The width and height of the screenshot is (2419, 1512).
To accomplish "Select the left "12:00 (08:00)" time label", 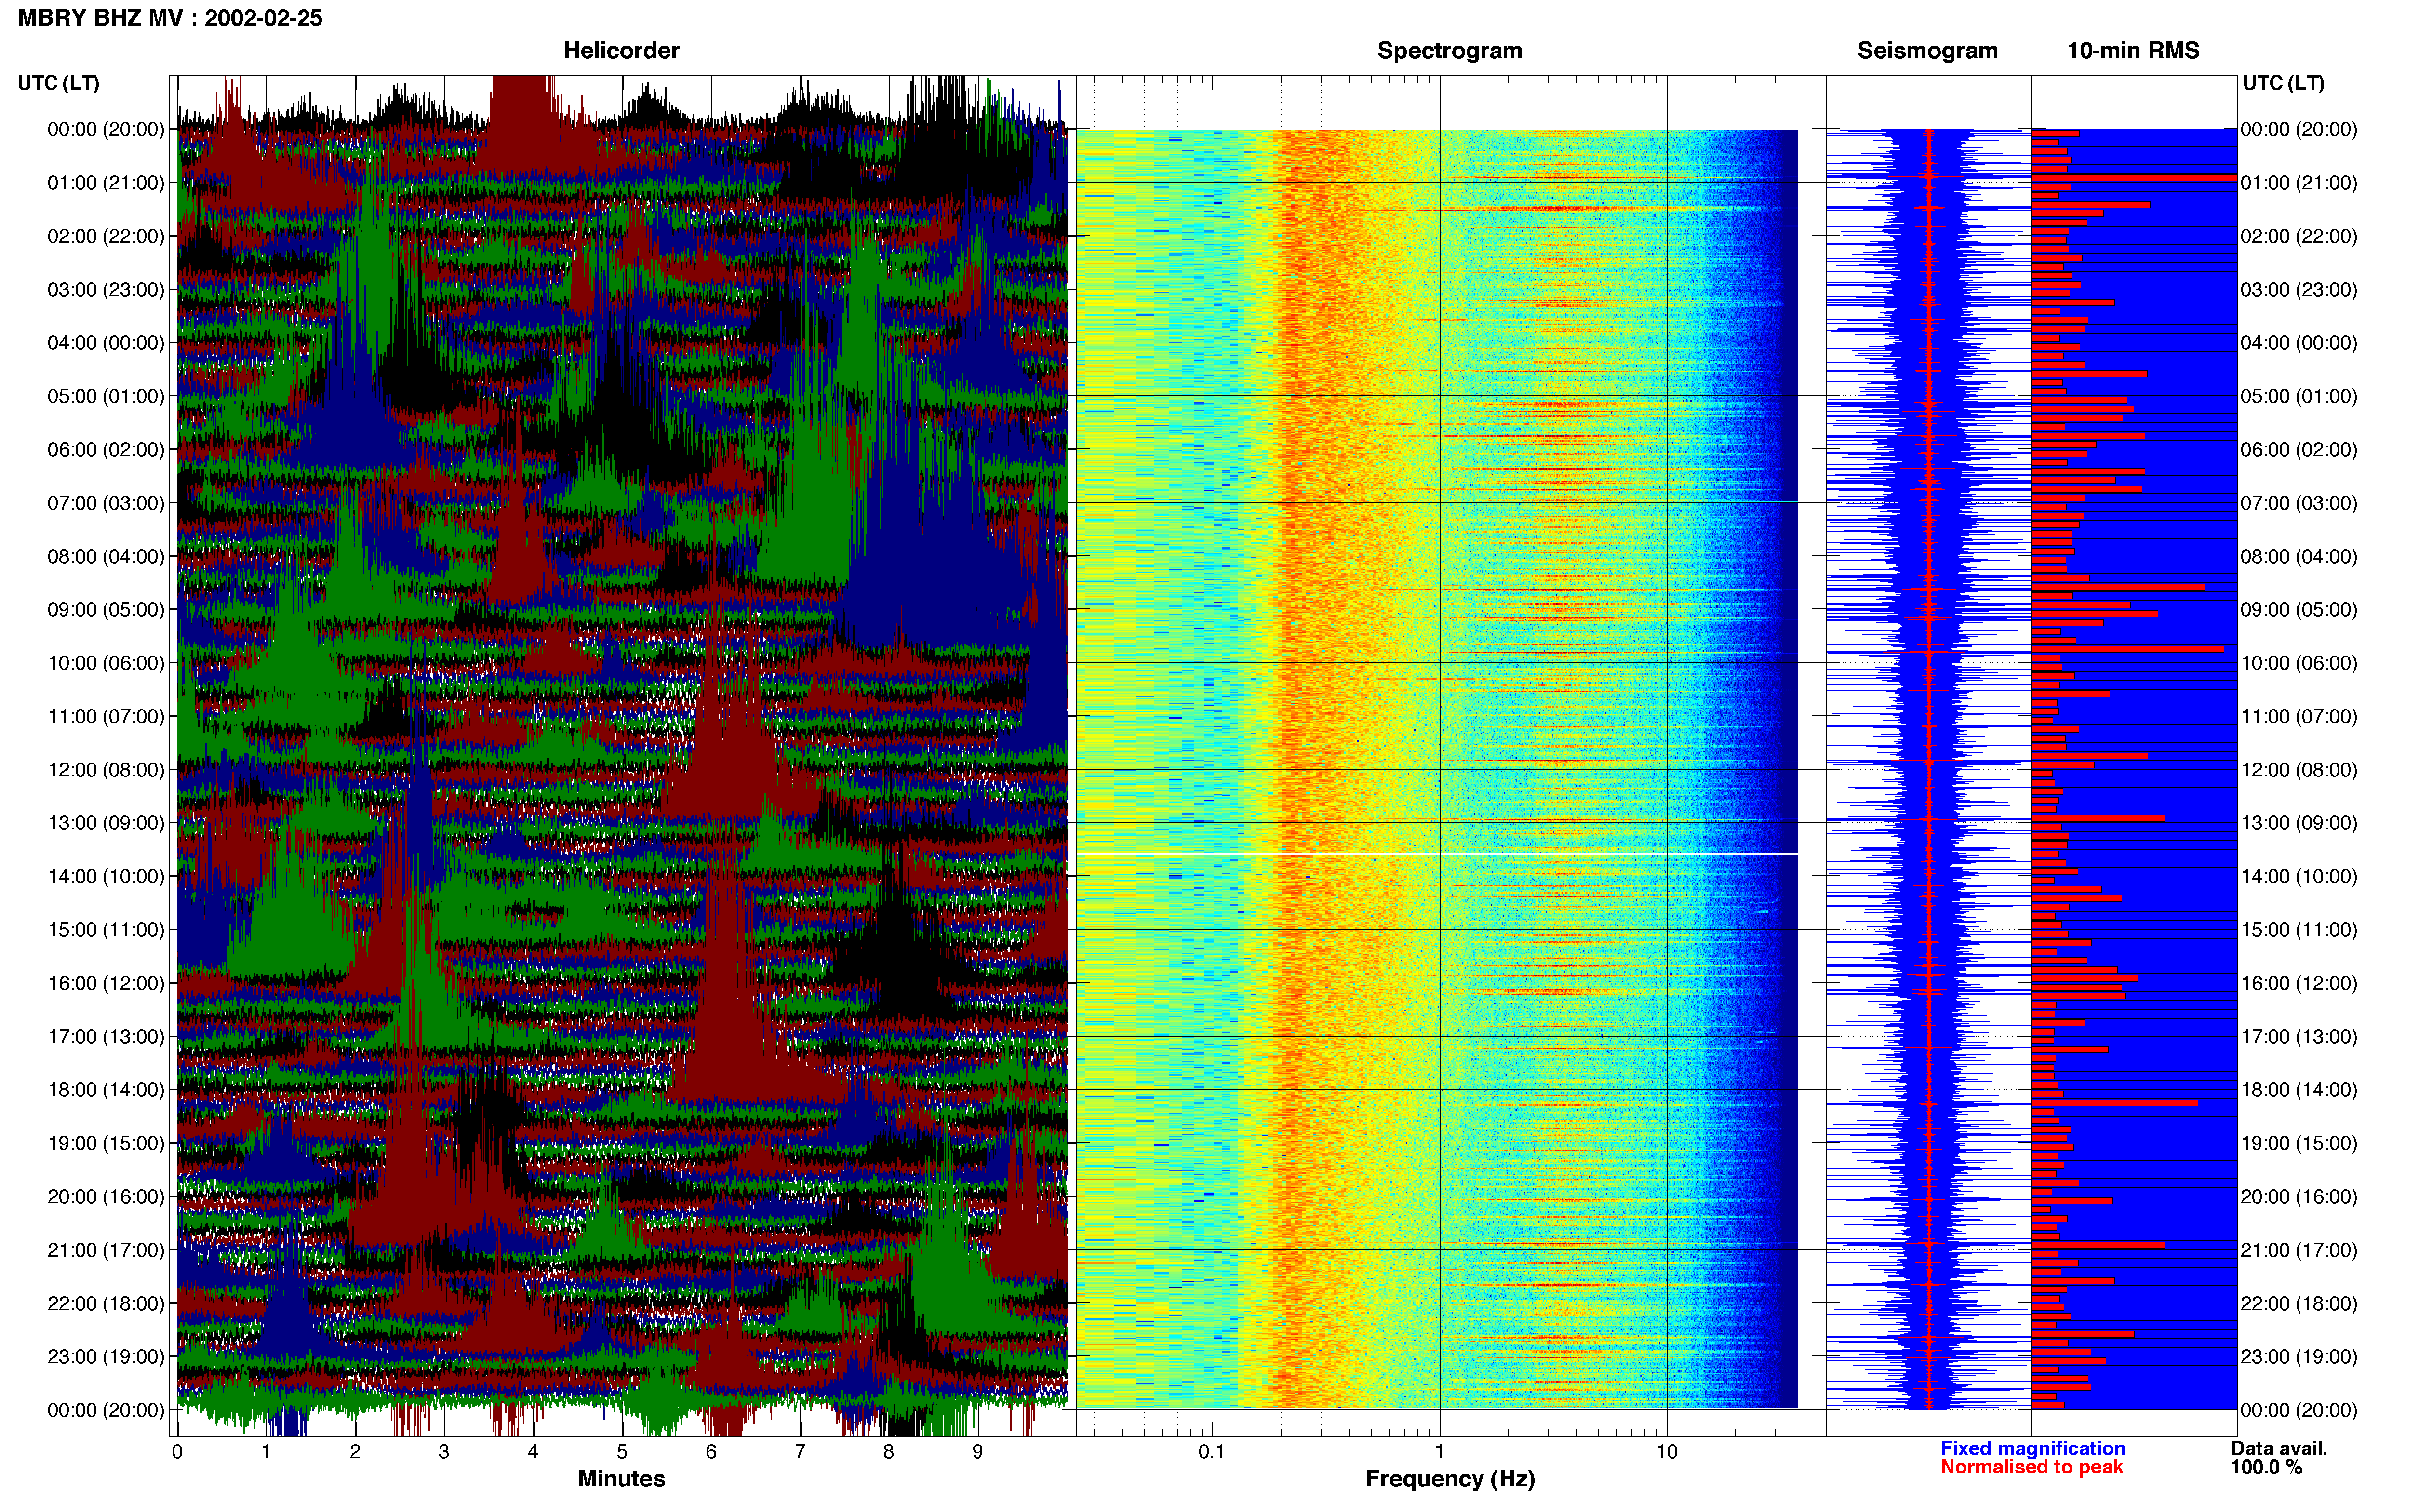I will 106,770.
